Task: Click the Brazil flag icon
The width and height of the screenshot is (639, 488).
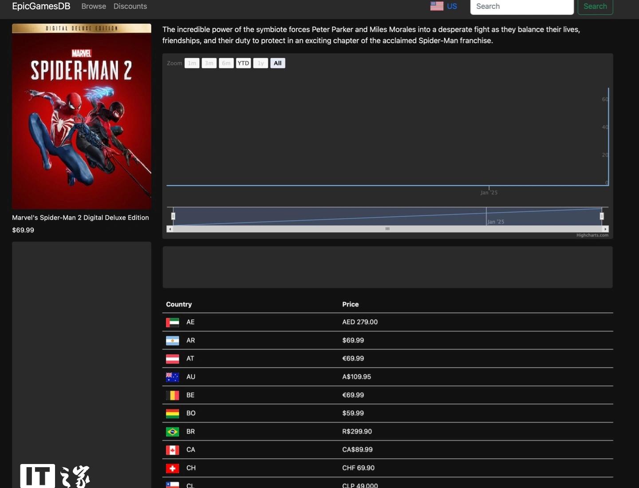Action: (172, 432)
